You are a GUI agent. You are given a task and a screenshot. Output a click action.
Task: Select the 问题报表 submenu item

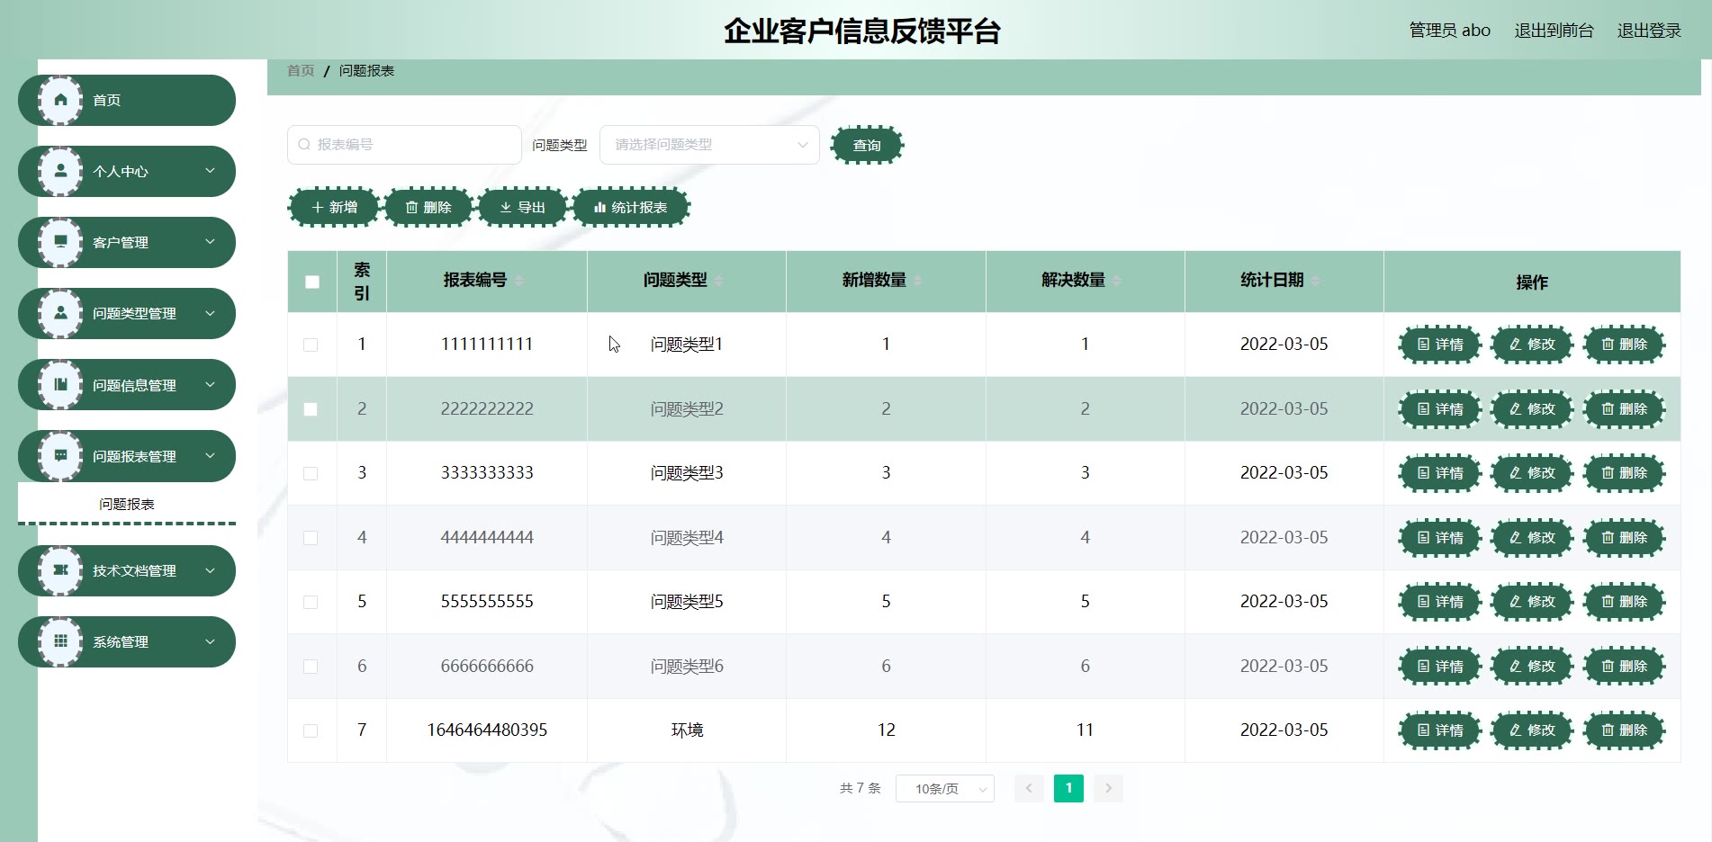tap(127, 504)
